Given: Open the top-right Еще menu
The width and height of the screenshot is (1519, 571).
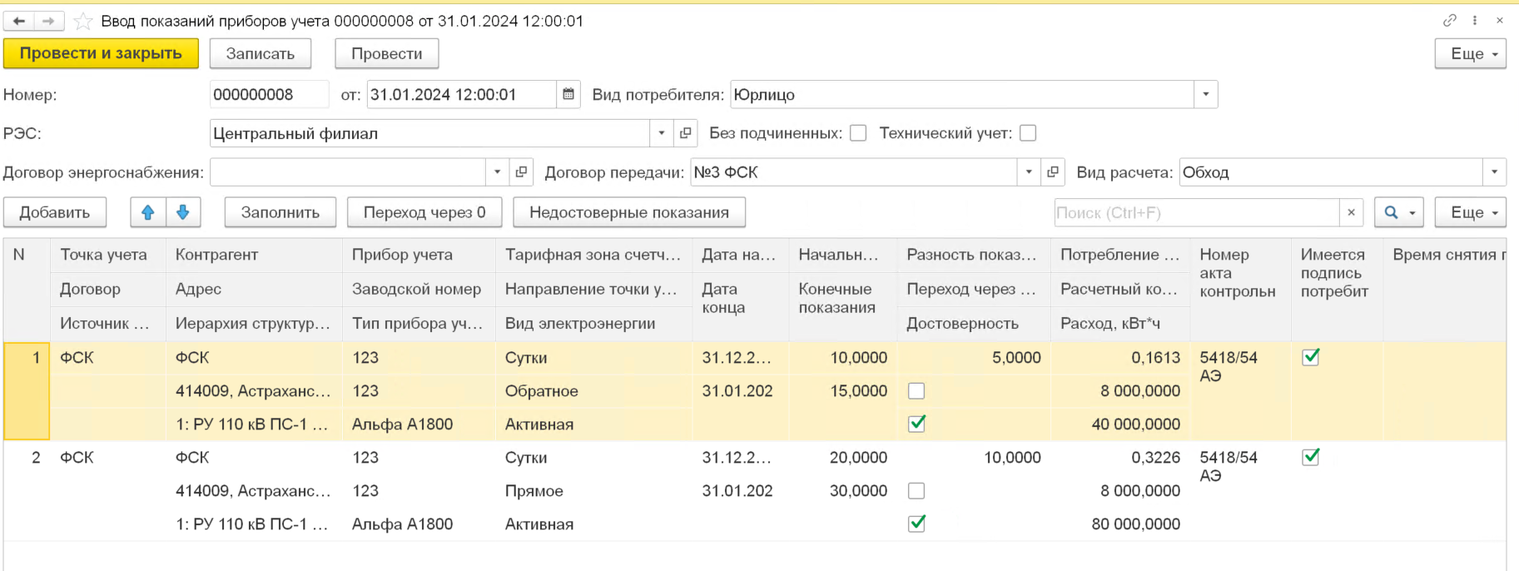Looking at the screenshot, I should point(1470,54).
